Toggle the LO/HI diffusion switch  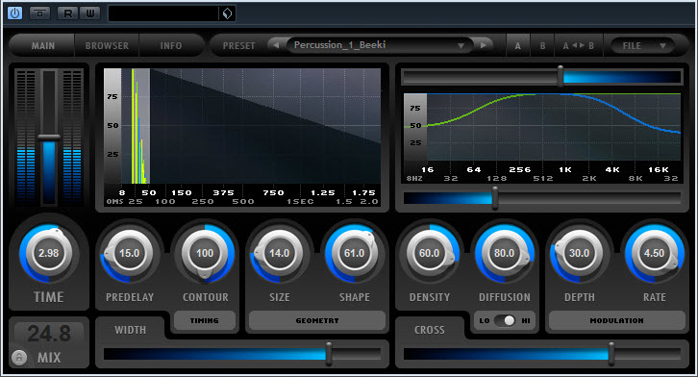tap(505, 320)
